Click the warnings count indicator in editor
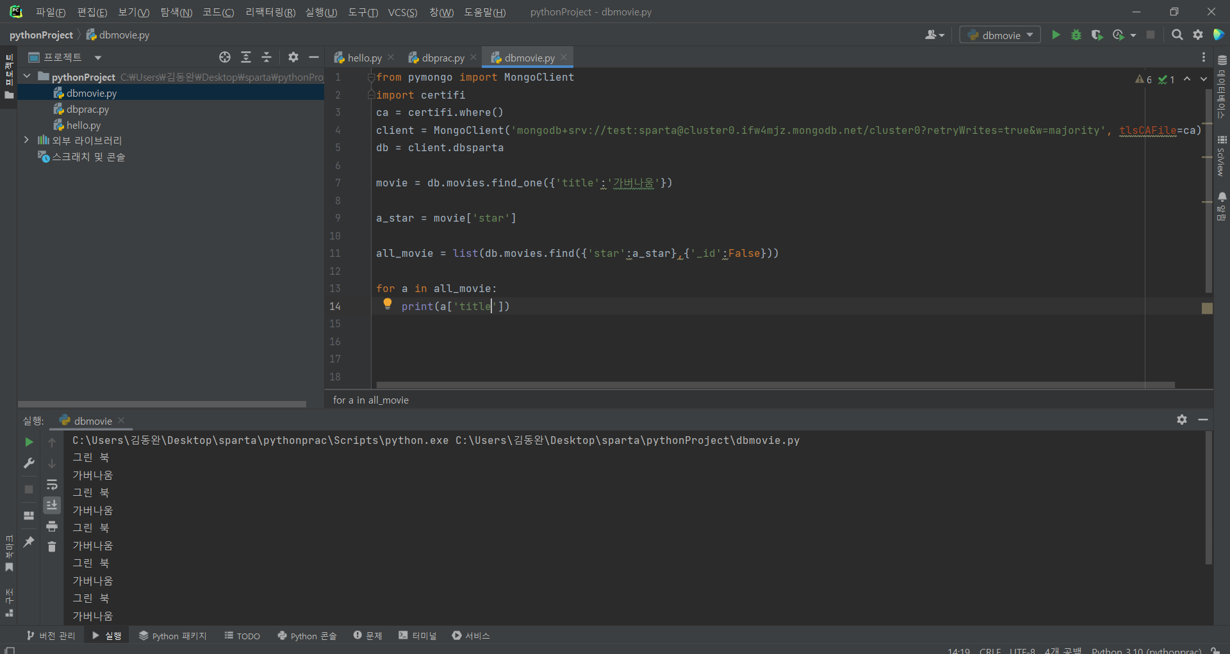Screen dimensions: 1230x654 (x=1144, y=79)
